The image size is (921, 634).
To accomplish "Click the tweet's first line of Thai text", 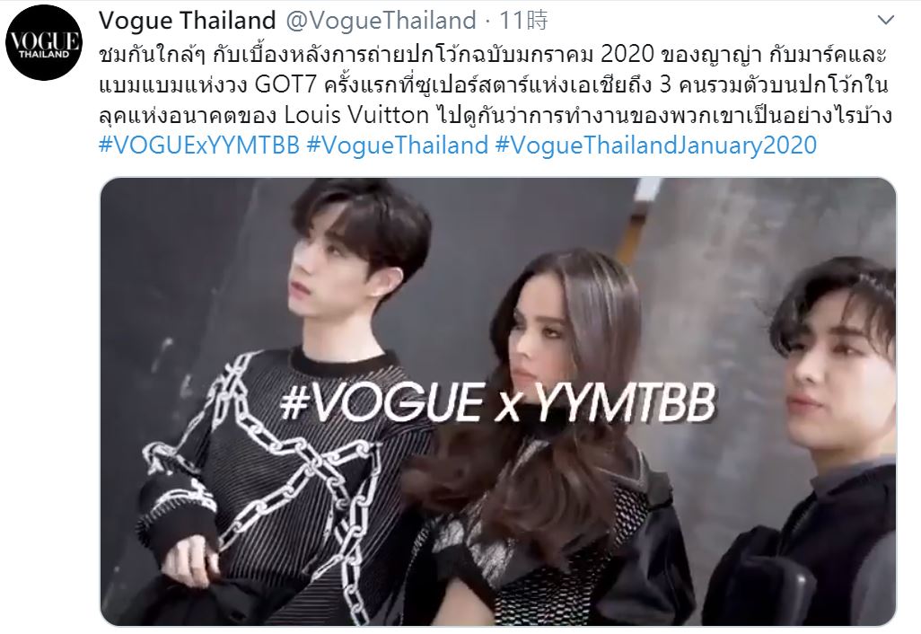I will [492, 55].
